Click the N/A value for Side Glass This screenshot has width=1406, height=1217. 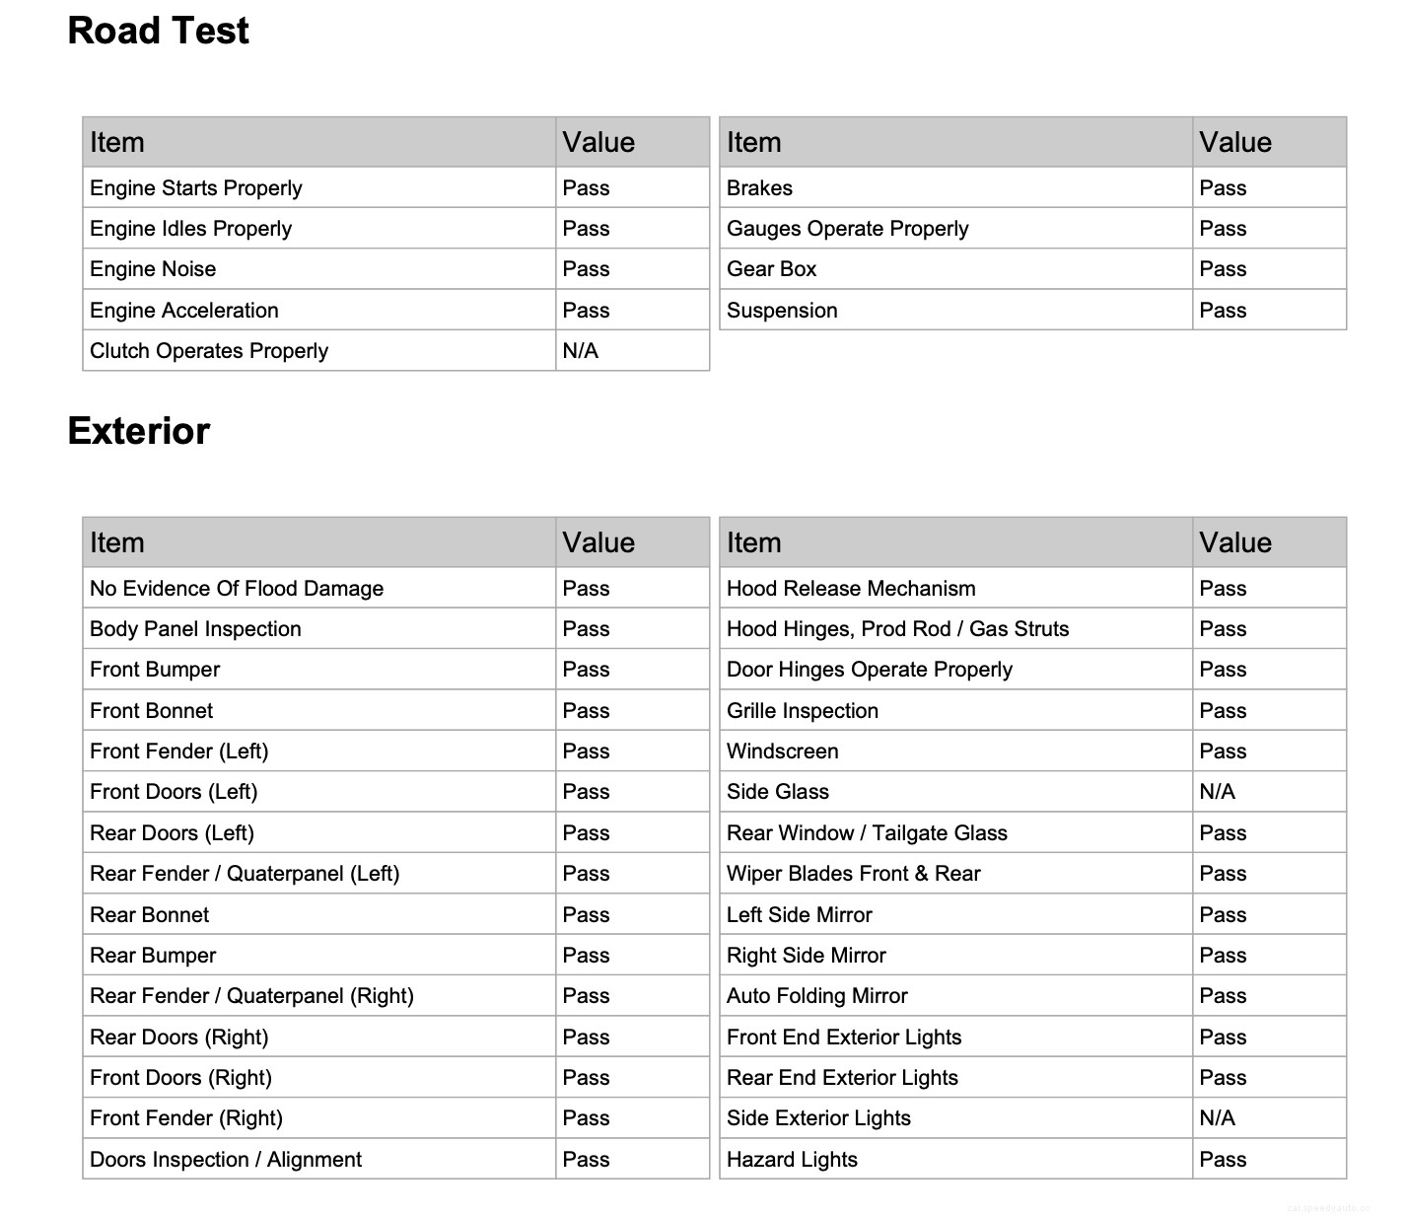click(1217, 792)
